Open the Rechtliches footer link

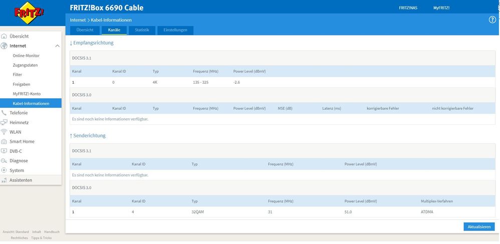point(19,238)
